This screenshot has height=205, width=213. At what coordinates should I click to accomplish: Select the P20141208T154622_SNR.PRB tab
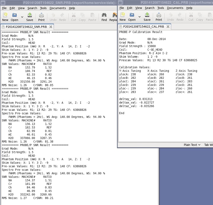pyautogui.click(x=24, y=27)
